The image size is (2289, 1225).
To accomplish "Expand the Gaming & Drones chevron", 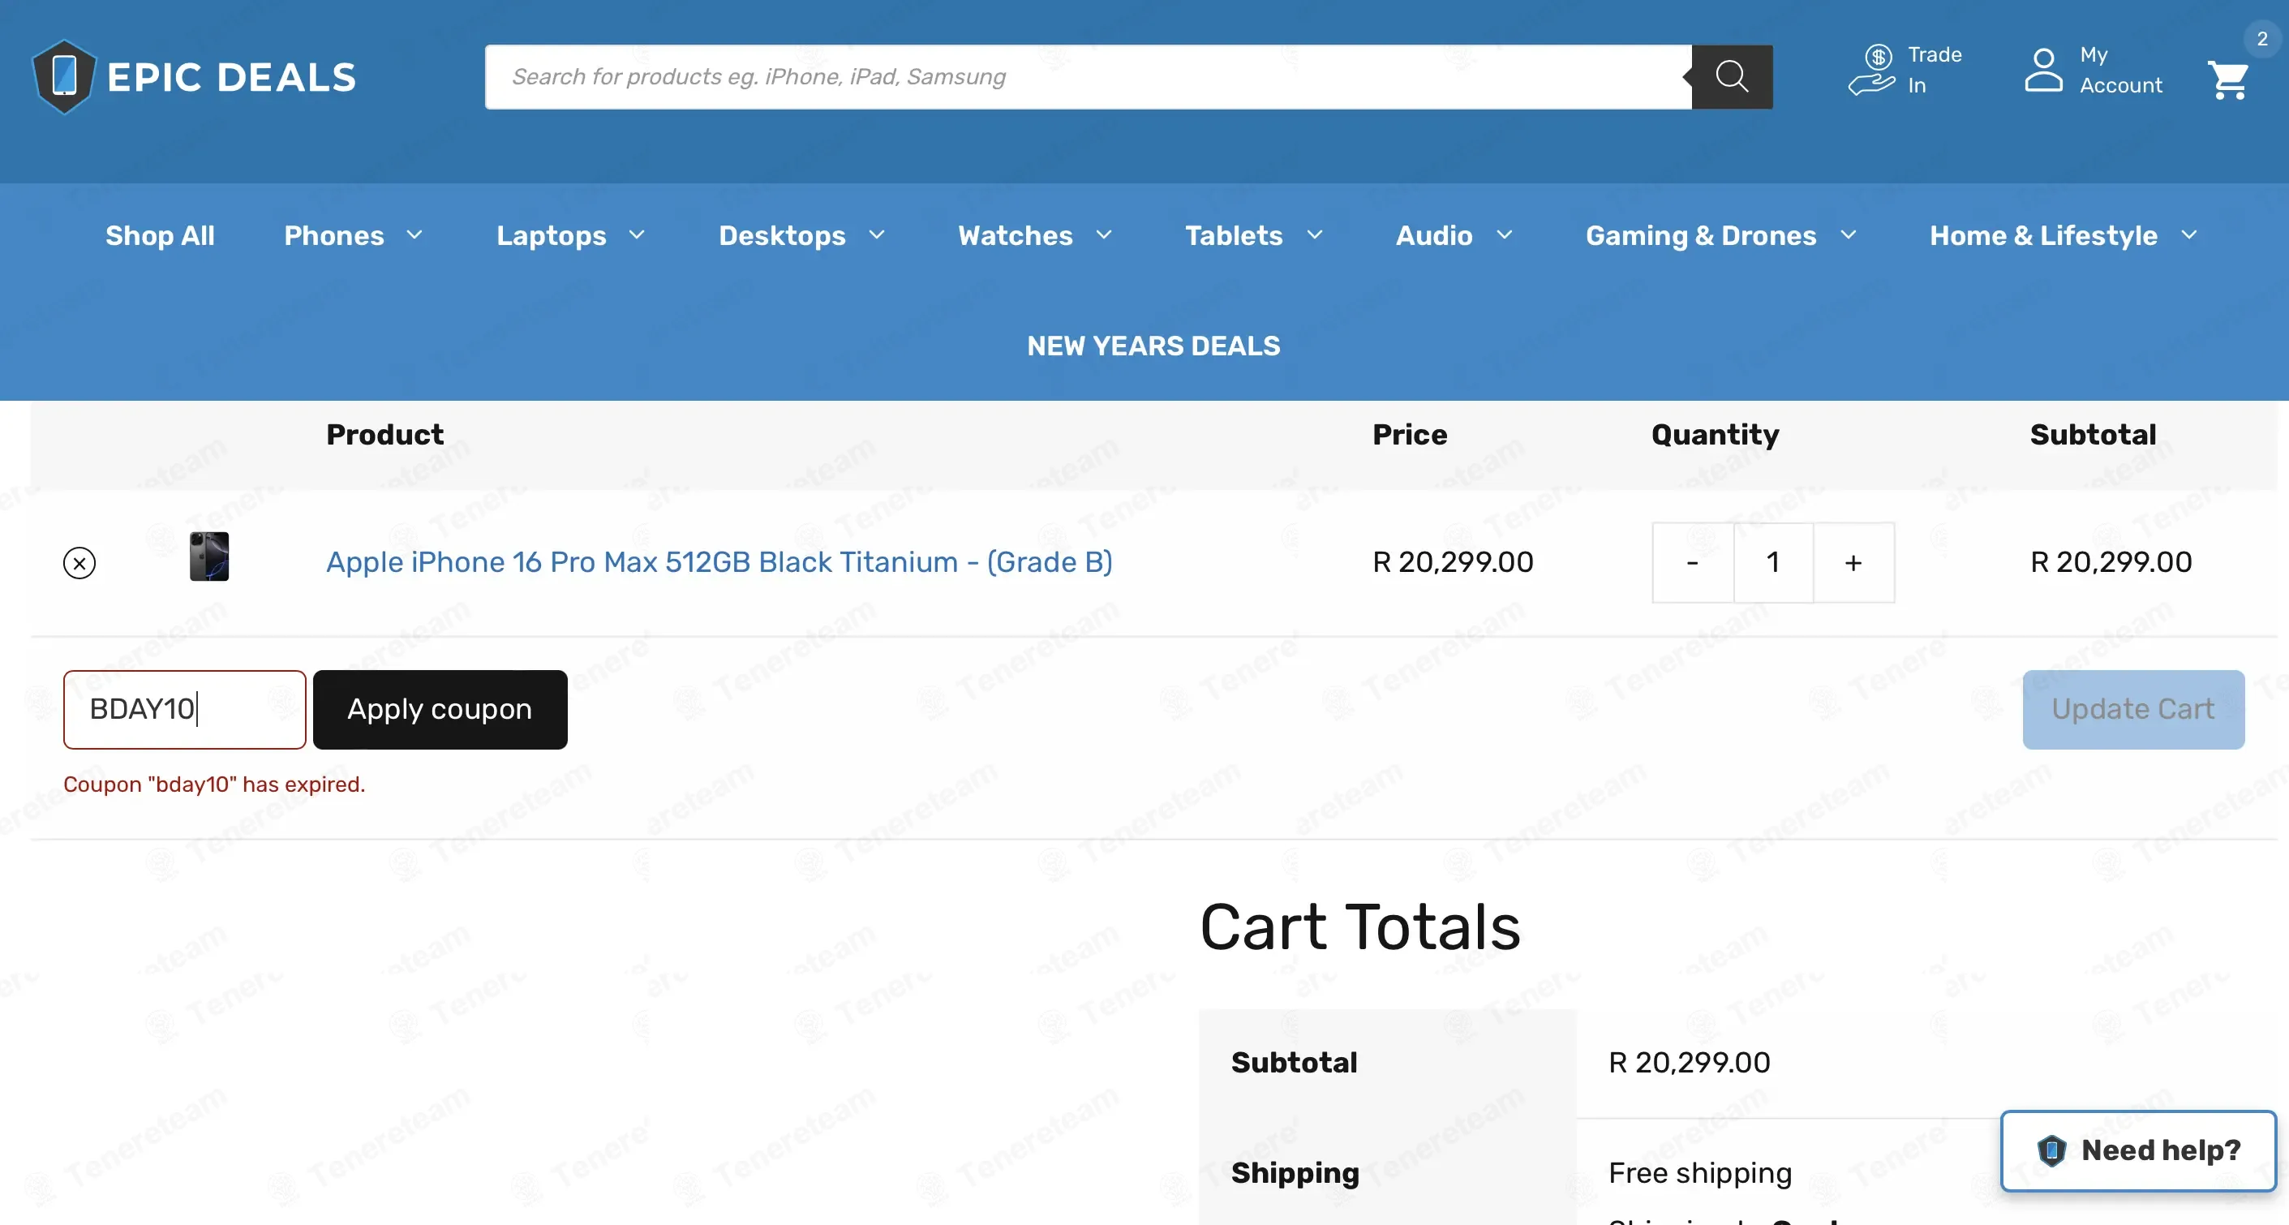I will 1849,235.
